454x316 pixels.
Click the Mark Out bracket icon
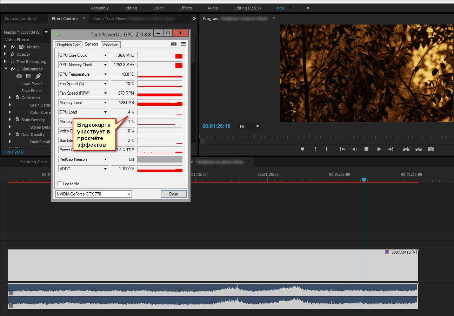tap(326, 149)
